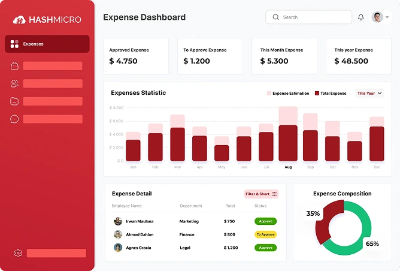Open the users icon in sidebar

point(14,84)
